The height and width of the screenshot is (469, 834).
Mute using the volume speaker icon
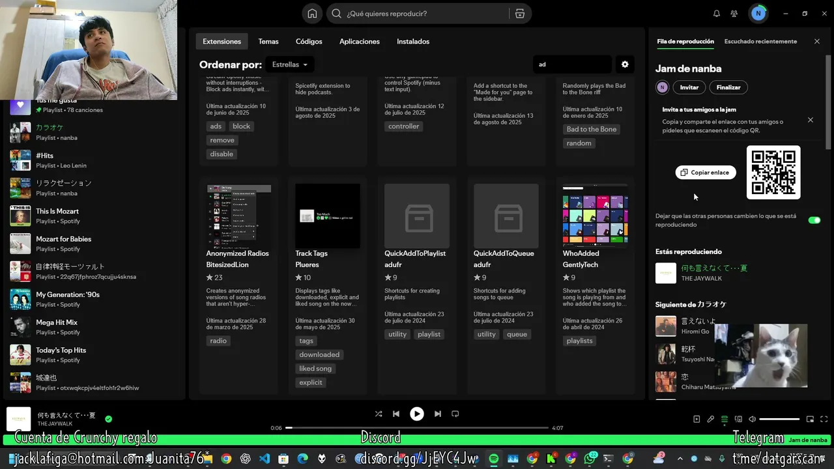tap(753, 419)
